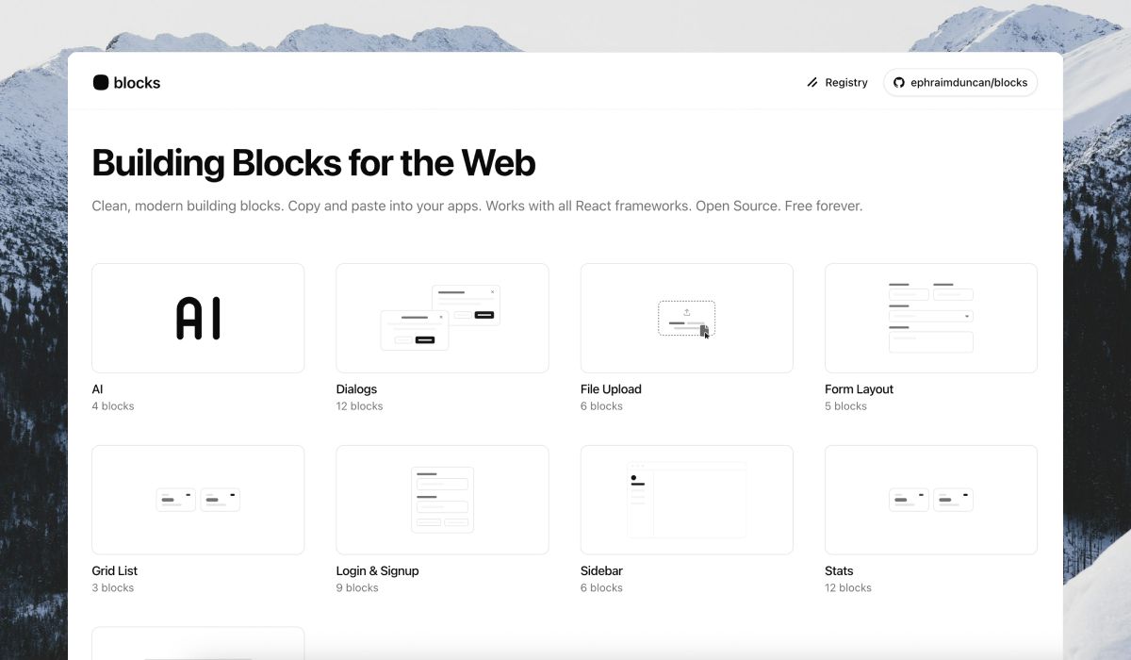The height and width of the screenshot is (660, 1131).
Task: Click the pencil icon next to Registry
Action: (812, 82)
